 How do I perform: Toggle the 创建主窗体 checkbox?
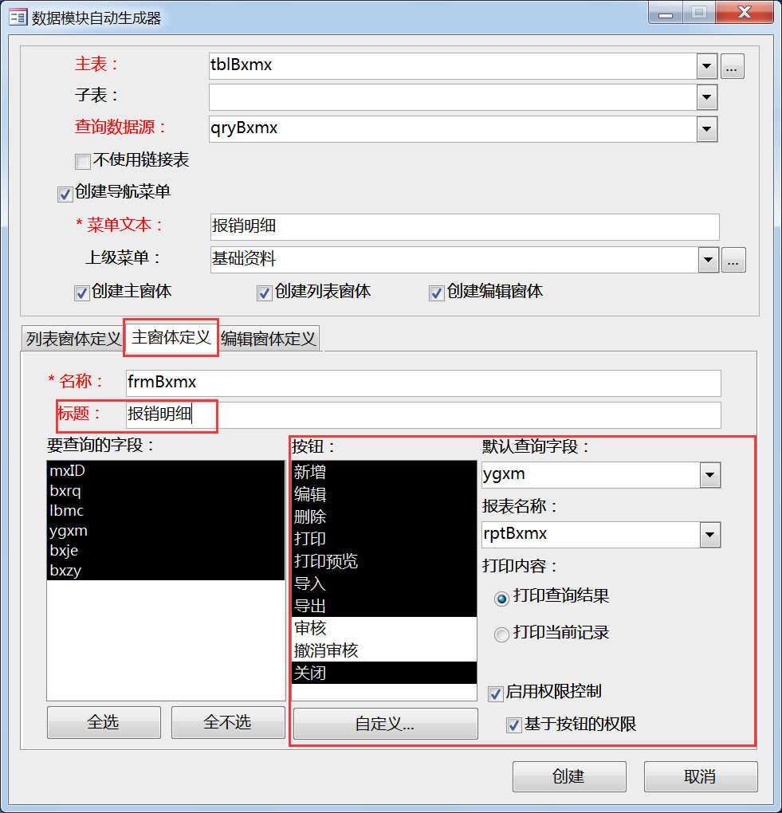(x=81, y=293)
